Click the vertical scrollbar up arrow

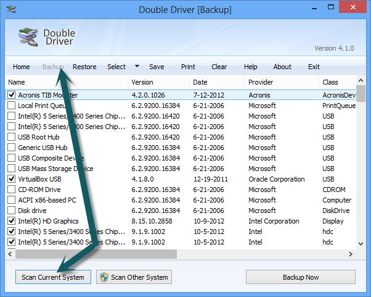[361, 80]
